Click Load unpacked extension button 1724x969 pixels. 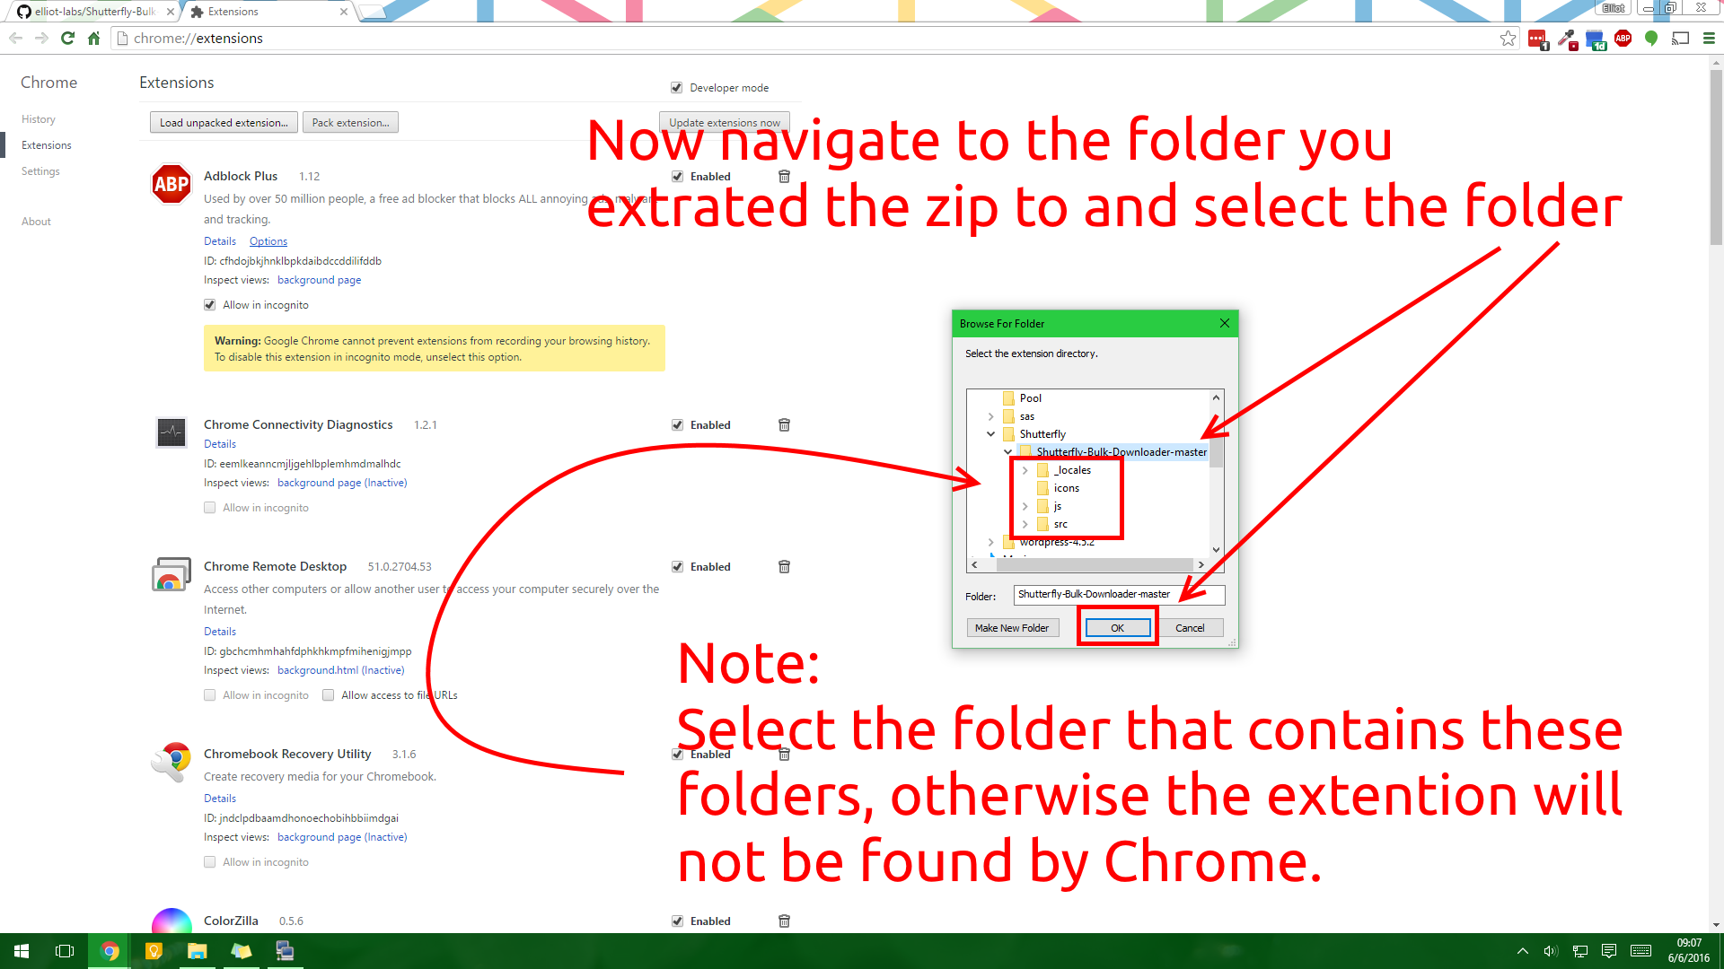point(223,122)
